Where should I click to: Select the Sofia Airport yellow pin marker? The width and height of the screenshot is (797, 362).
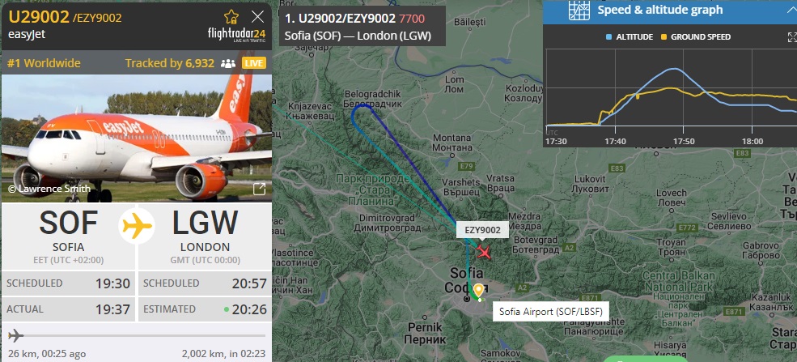coord(478,292)
